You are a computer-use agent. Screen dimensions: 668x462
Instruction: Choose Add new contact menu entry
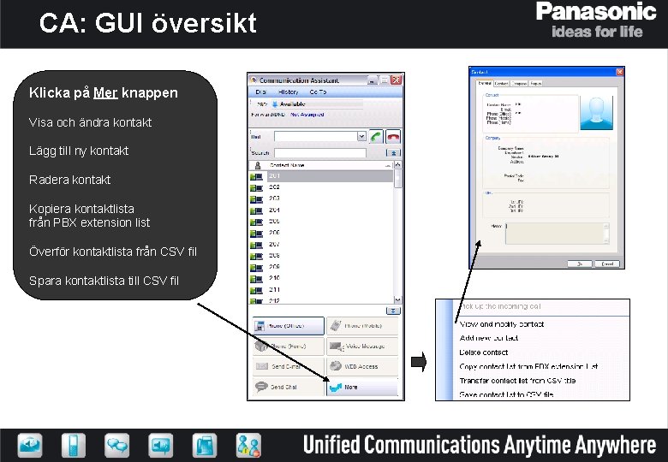489,338
